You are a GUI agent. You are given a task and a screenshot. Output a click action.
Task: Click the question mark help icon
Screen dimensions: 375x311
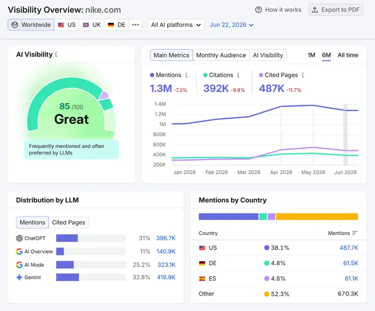click(258, 10)
